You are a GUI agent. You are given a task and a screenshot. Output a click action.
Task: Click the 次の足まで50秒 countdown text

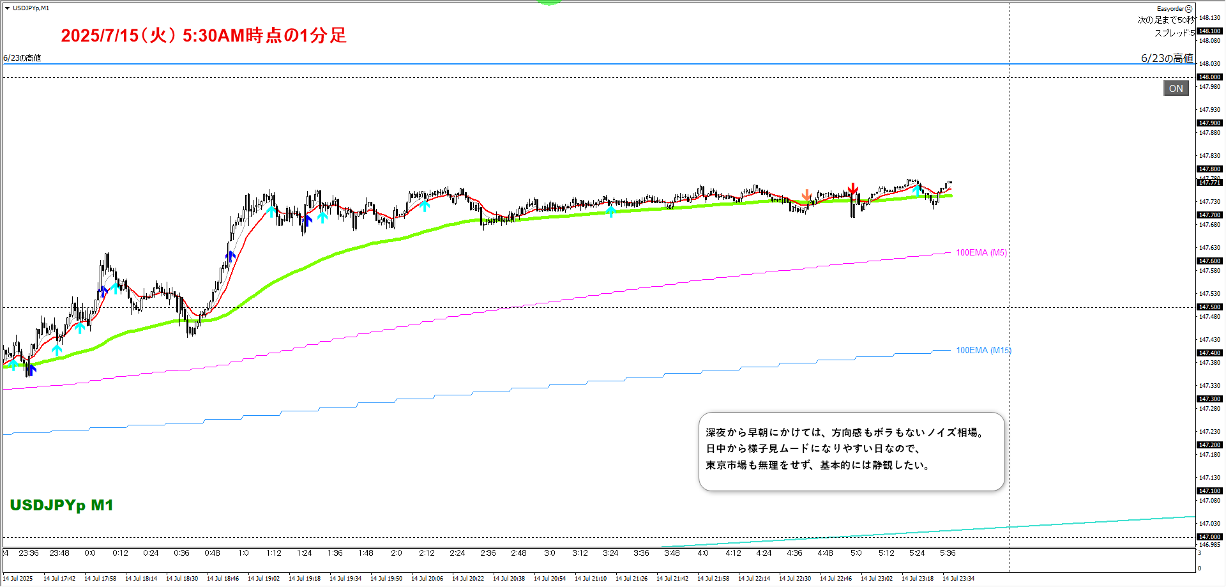click(1165, 20)
